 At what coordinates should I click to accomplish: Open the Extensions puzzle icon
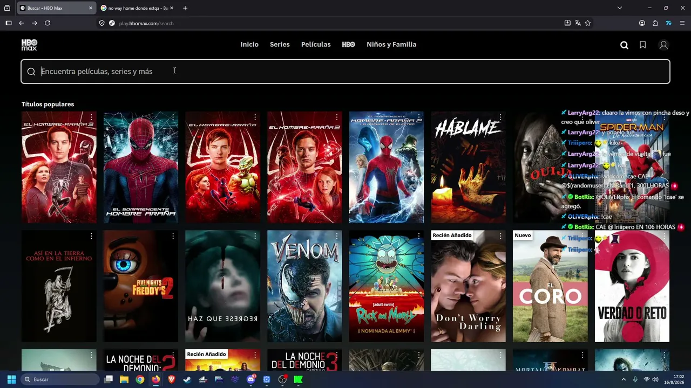pos(655,23)
